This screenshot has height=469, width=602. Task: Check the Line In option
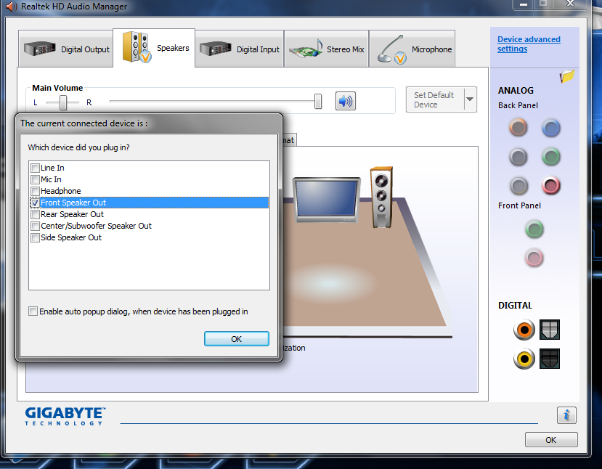[36, 168]
